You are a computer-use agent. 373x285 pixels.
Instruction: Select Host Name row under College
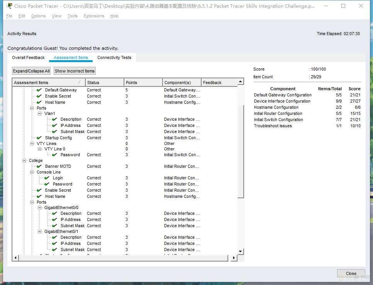[x=125, y=196]
